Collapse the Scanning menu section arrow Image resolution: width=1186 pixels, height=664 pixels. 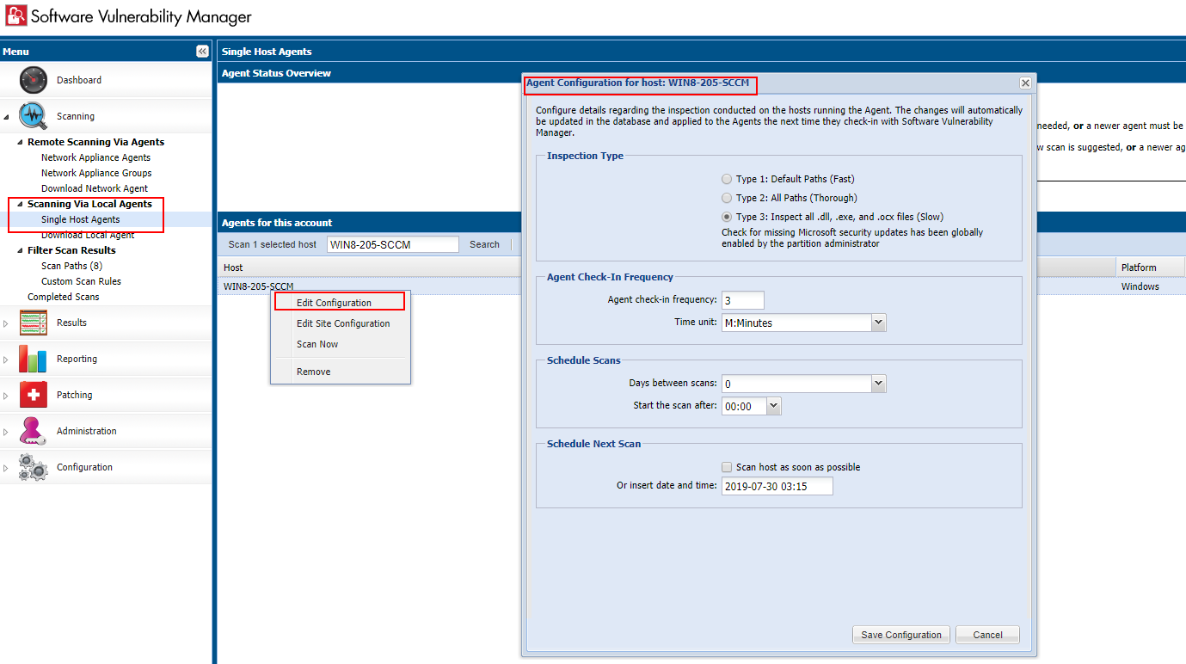pyautogui.click(x=6, y=116)
